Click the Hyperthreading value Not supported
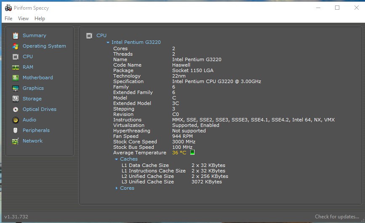 pos(189,131)
